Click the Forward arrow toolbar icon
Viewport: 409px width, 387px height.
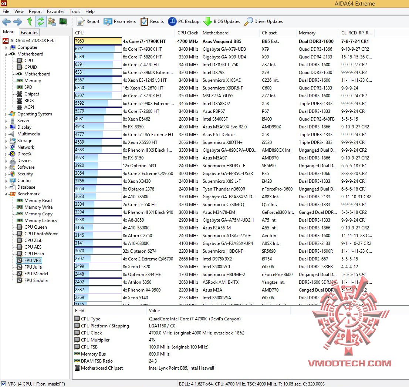coord(18,21)
